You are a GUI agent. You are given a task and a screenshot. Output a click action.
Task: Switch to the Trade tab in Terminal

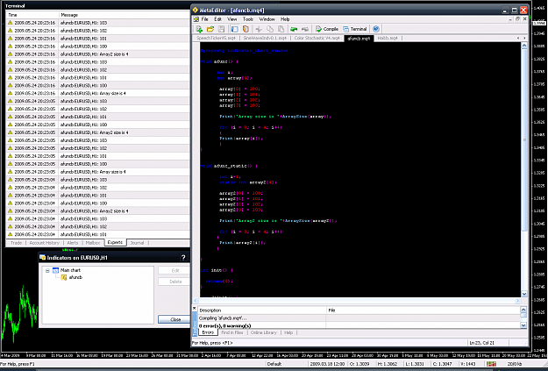(x=16, y=243)
